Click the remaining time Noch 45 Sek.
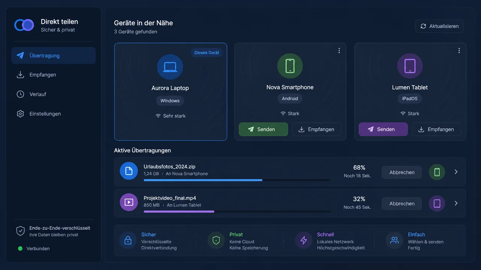Viewport: 481px width, 270px height. (x=357, y=207)
